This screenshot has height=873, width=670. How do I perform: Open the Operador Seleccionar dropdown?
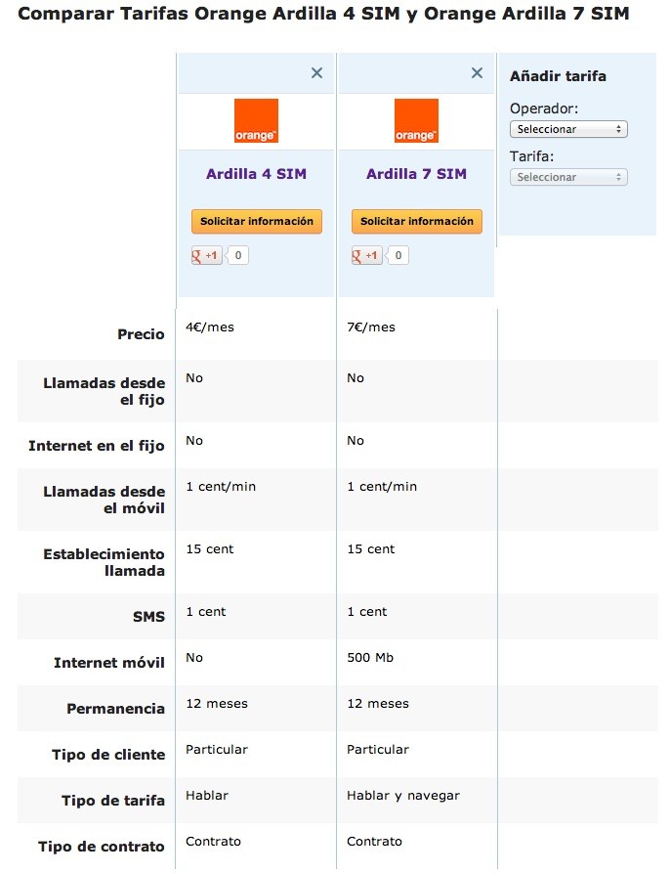point(568,129)
